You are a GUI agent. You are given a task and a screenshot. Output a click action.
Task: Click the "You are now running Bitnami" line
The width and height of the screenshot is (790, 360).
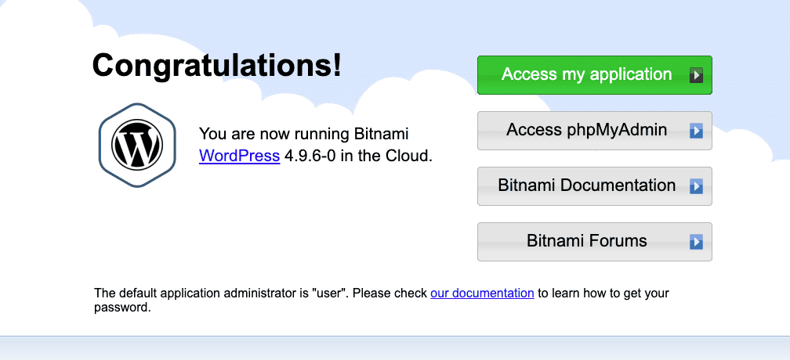304,135
